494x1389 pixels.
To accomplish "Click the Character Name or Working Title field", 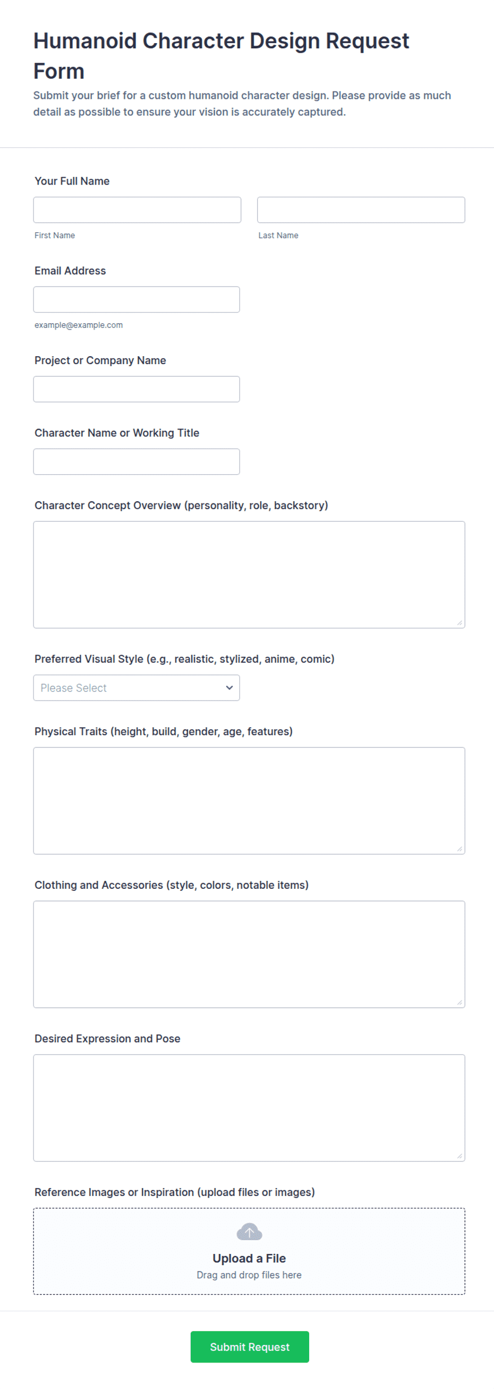I will 137,461.
